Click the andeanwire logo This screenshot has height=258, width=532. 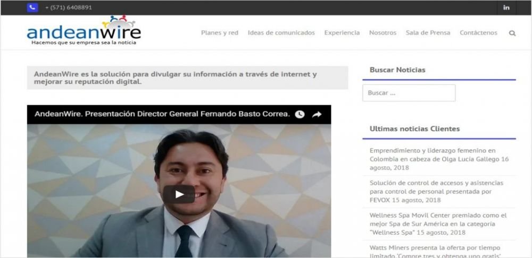click(84, 30)
